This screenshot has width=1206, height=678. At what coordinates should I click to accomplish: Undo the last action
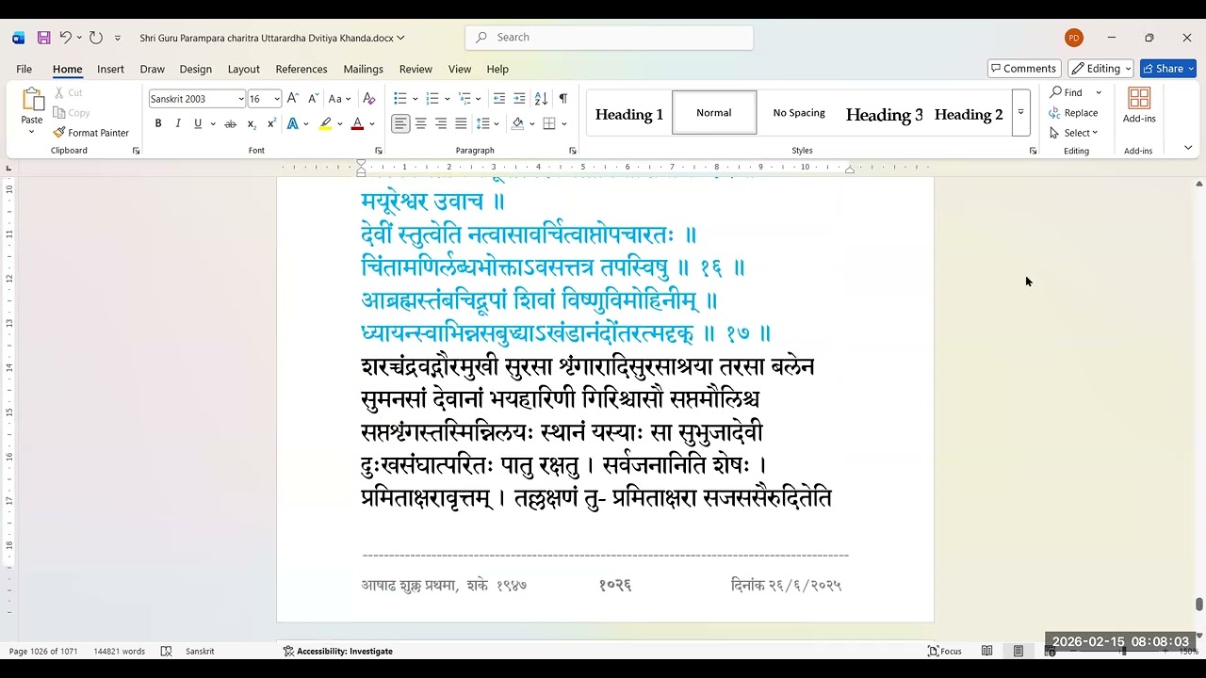pyautogui.click(x=66, y=38)
